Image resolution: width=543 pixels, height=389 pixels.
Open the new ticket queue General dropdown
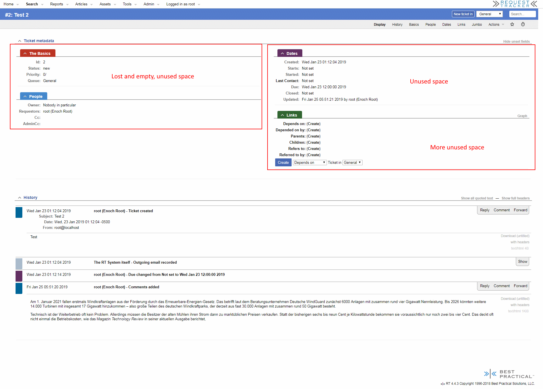(490, 14)
